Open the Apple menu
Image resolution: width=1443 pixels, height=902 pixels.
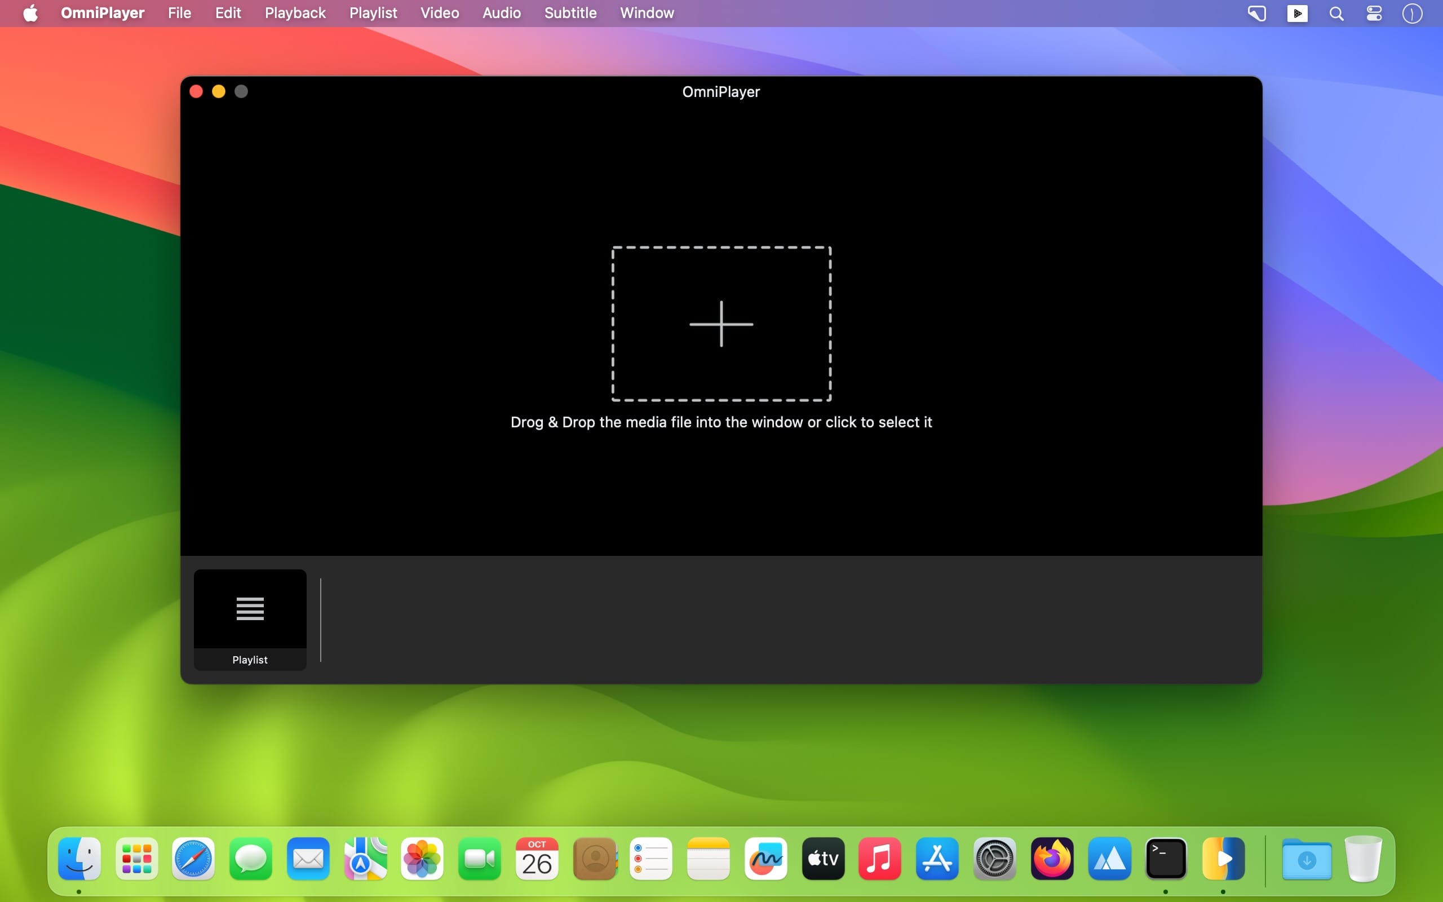tap(30, 13)
